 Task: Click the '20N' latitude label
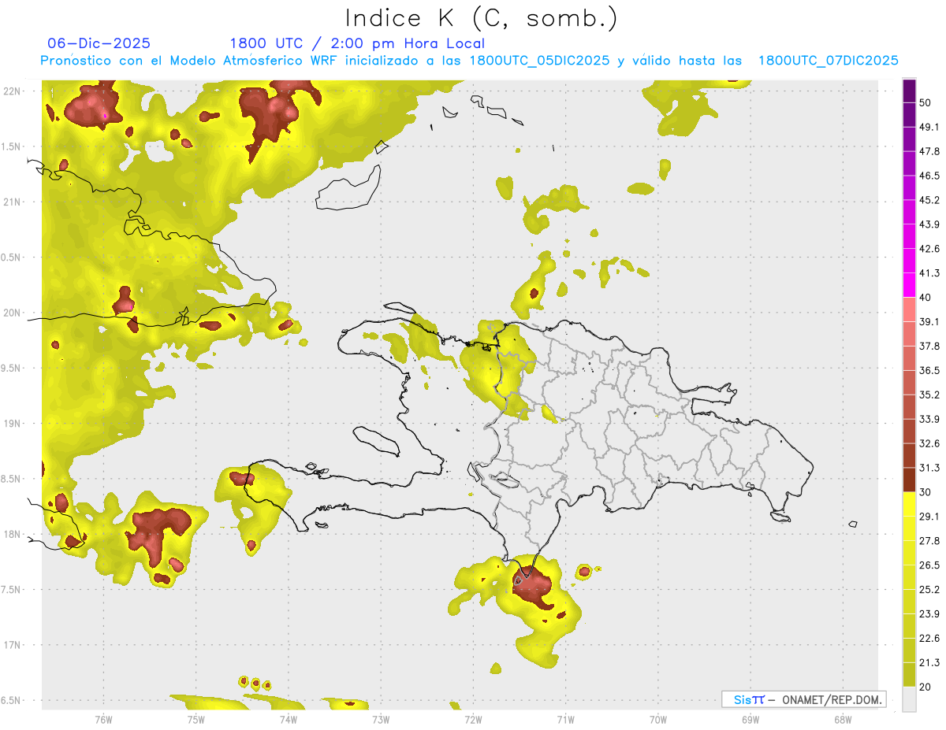click(13, 313)
